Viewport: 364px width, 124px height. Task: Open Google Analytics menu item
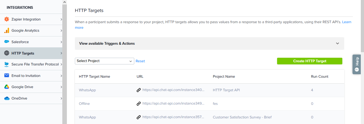(x=25, y=31)
